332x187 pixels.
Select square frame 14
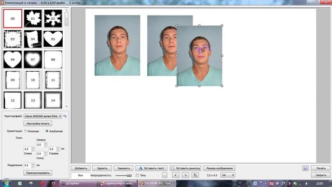pyautogui.click(x=53, y=100)
